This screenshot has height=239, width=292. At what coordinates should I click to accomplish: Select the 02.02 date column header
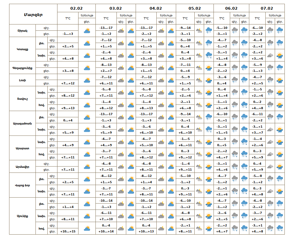click(x=76, y=8)
